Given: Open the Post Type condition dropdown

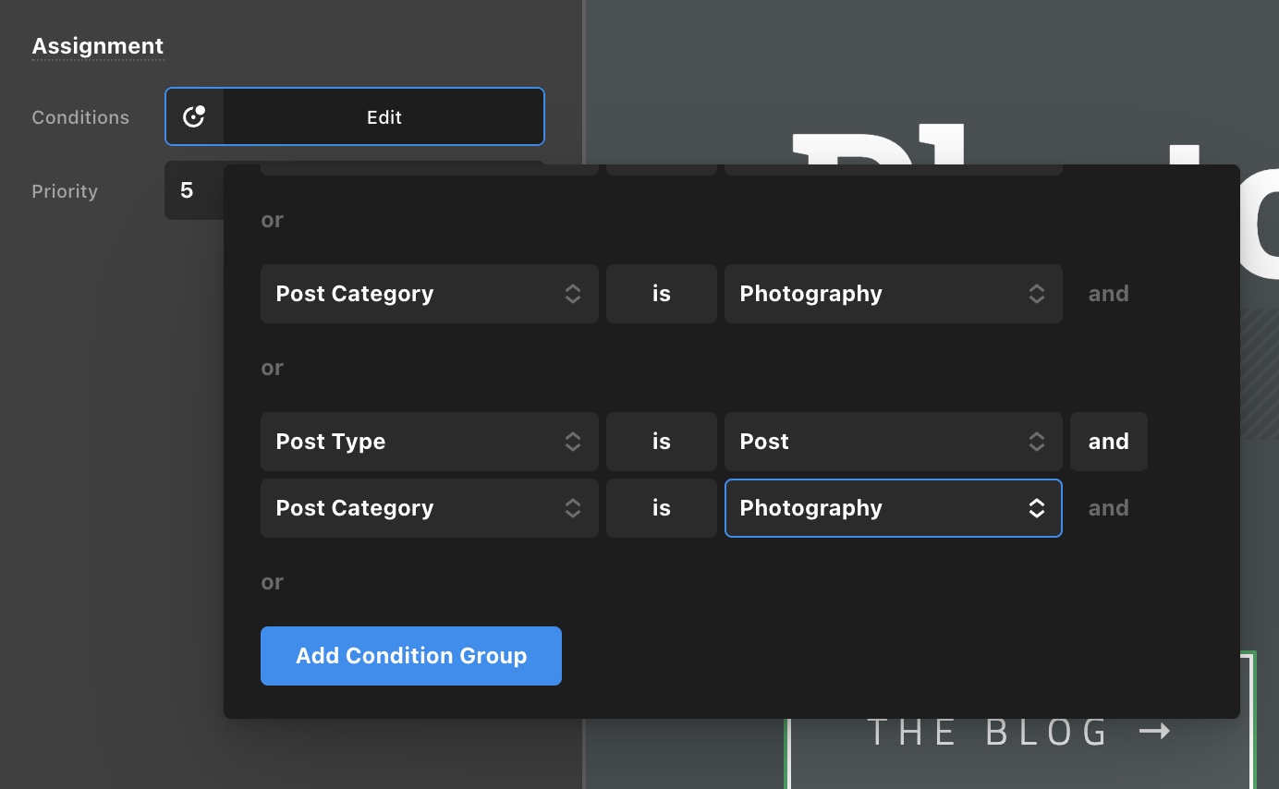Looking at the screenshot, I should (430, 442).
